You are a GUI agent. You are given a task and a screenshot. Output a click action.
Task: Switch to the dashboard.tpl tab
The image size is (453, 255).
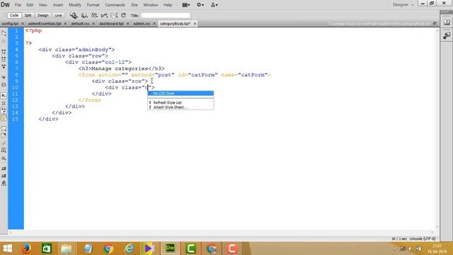(111, 23)
